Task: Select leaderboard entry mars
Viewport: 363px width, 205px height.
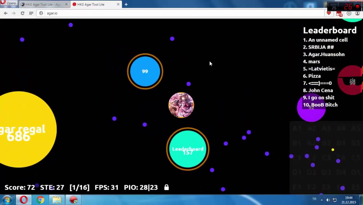Action: (x=312, y=61)
